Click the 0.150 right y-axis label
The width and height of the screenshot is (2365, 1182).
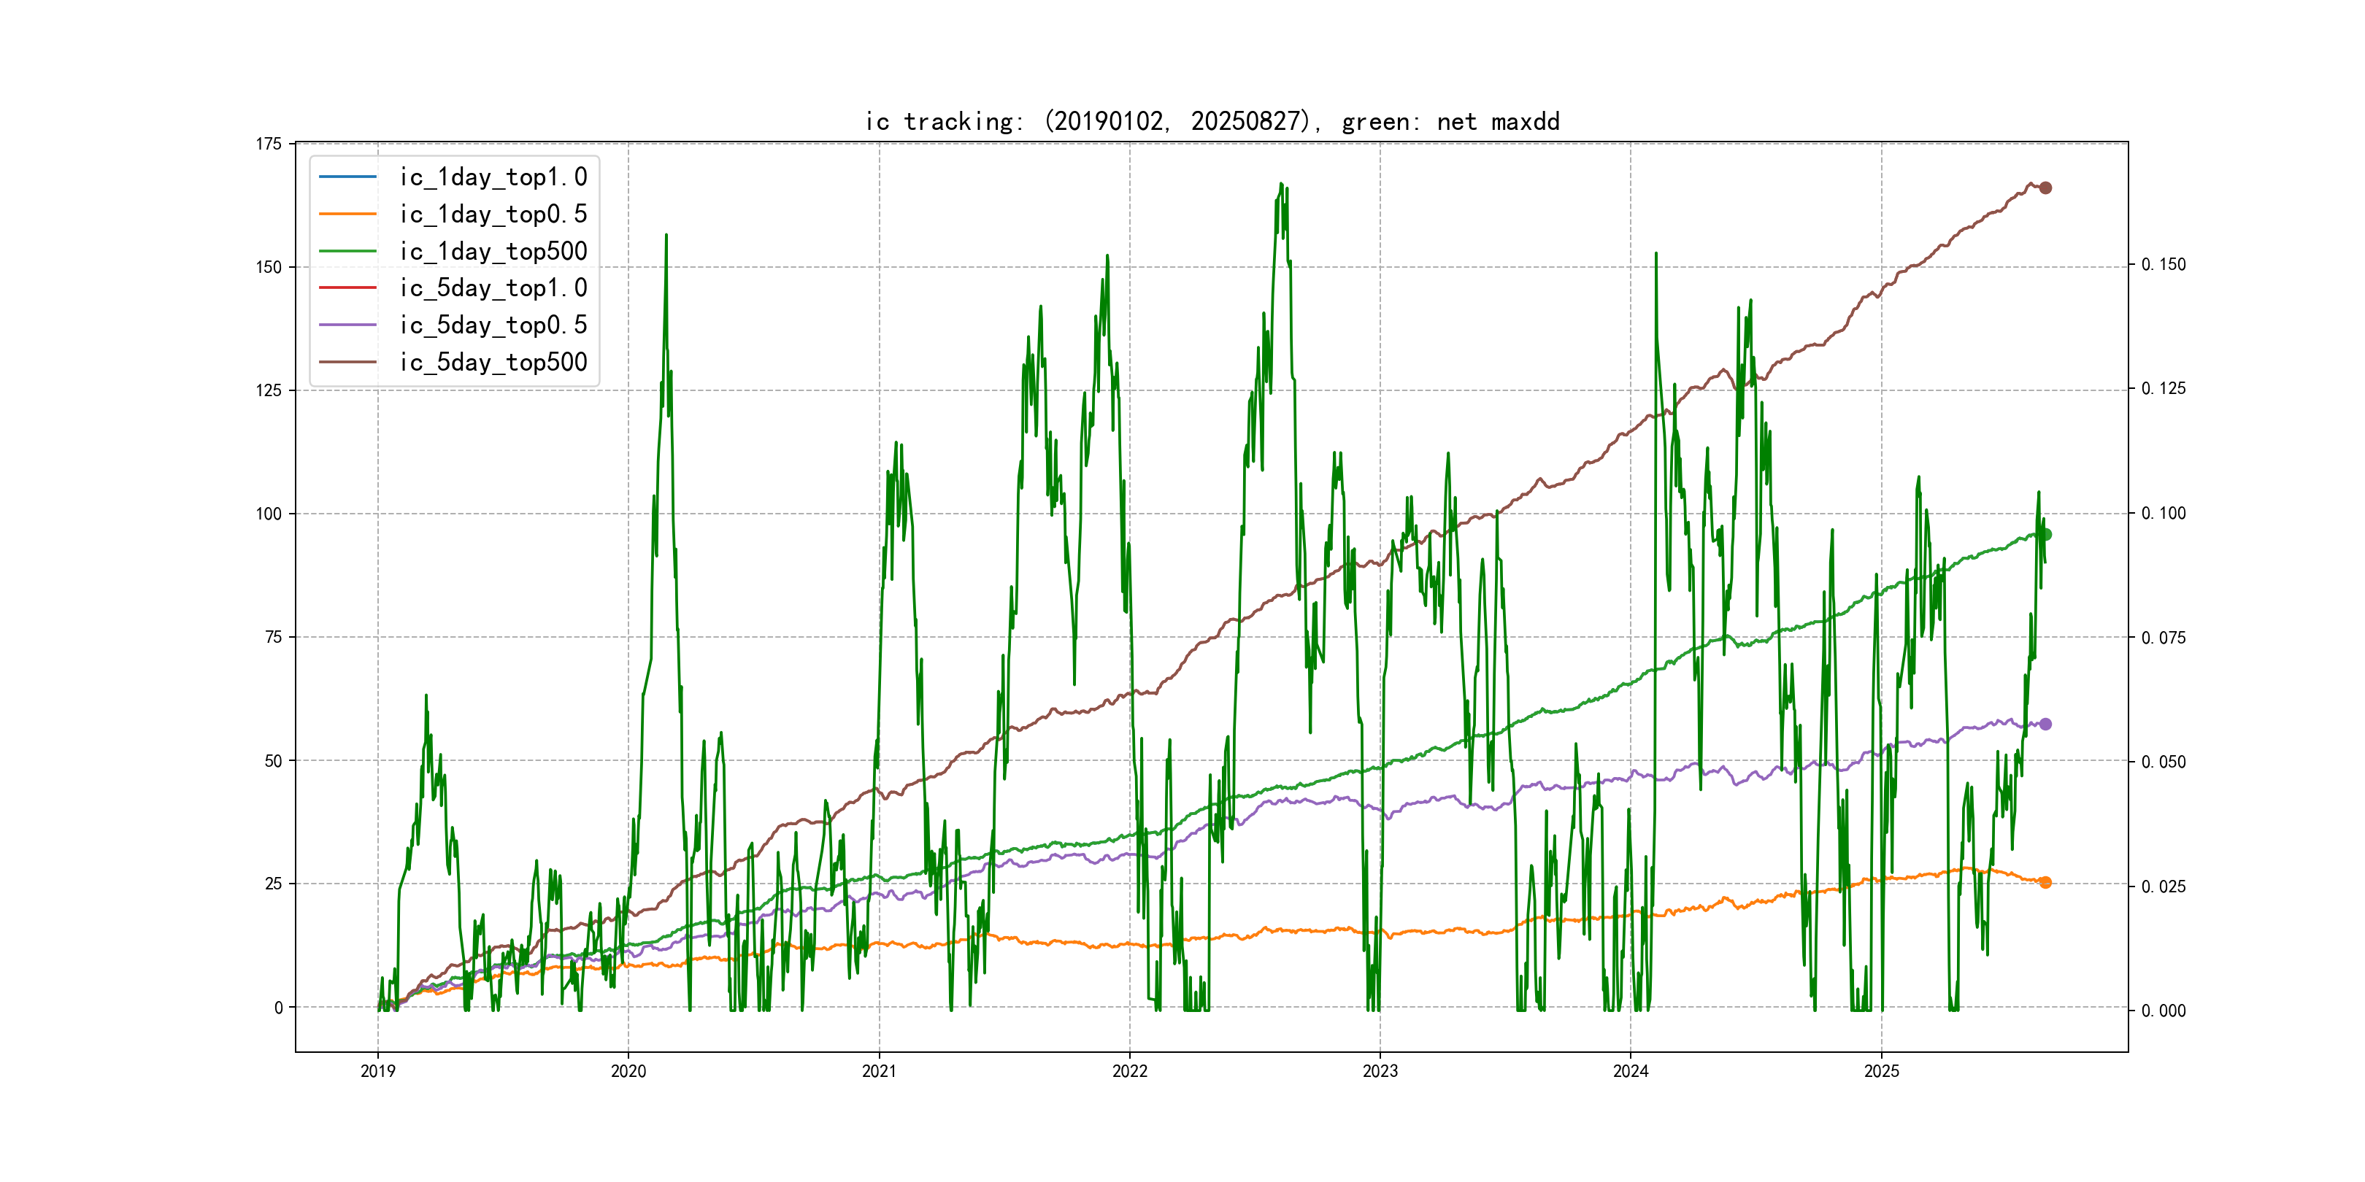tap(2163, 265)
